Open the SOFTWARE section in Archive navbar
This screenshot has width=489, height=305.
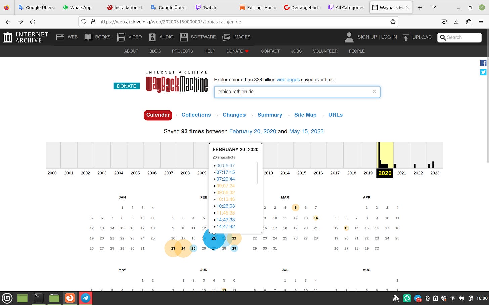[x=198, y=37]
